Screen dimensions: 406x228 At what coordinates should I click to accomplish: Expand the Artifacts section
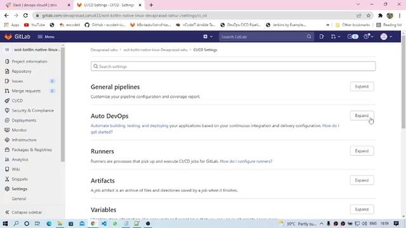click(362, 180)
